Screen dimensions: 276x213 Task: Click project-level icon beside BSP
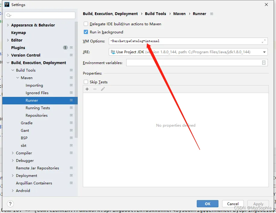[x=71, y=138]
